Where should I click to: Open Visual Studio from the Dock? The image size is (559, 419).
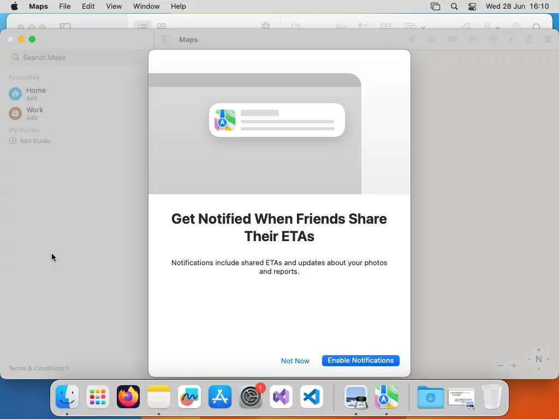click(281, 397)
